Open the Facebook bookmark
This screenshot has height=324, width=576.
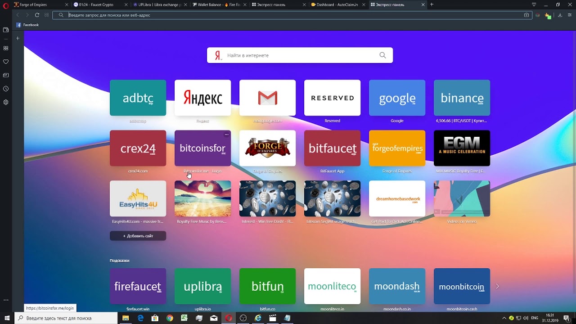coord(27,25)
